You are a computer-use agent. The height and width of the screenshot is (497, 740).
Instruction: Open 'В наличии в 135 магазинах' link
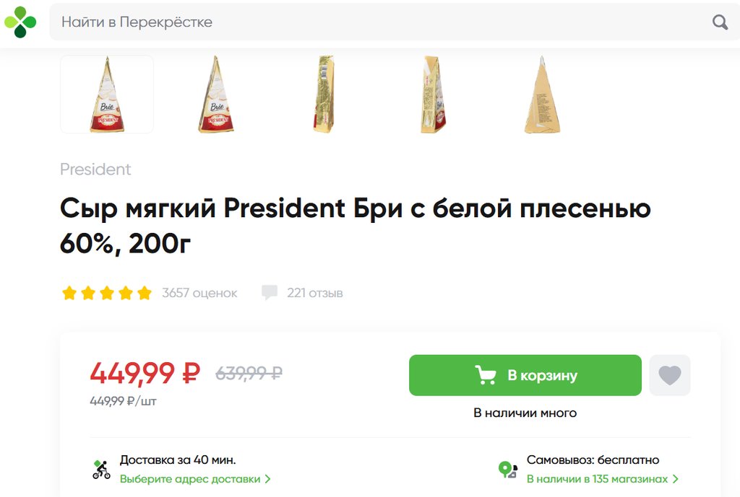597,479
